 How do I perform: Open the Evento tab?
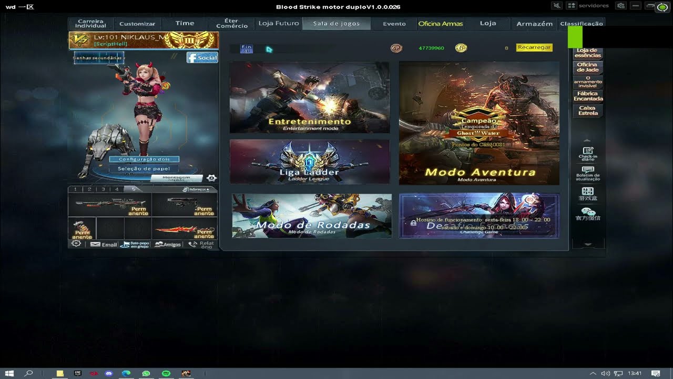pyautogui.click(x=394, y=24)
